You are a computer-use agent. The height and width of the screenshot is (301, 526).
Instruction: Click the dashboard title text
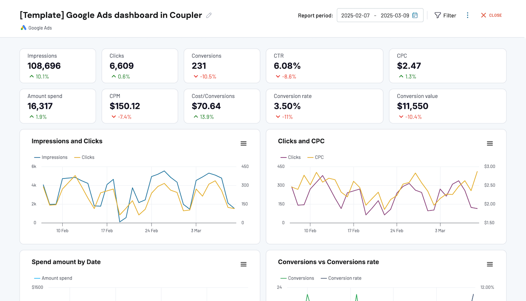coord(110,15)
